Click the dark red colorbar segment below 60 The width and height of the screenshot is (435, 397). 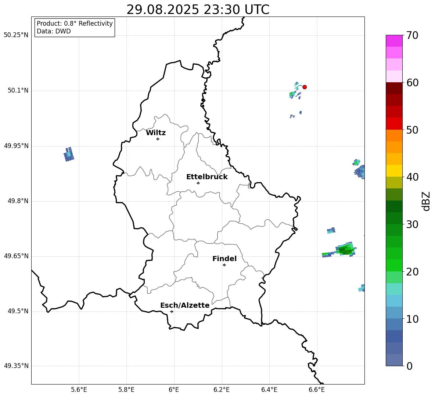pyautogui.click(x=394, y=88)
